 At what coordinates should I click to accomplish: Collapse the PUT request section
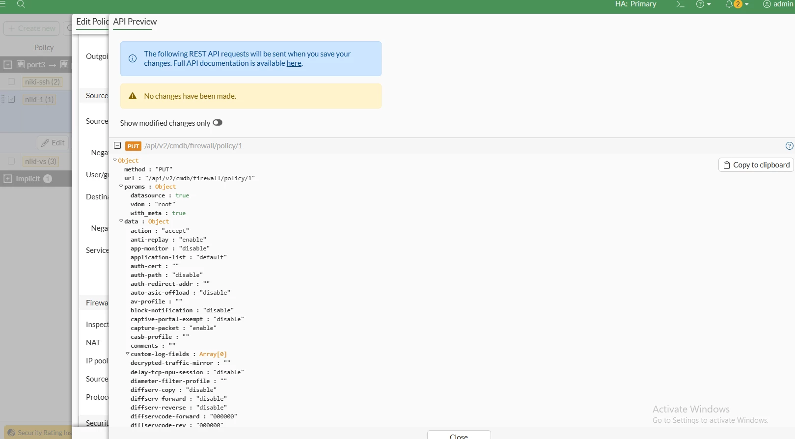pyautogui.click(x=117, y=145)
